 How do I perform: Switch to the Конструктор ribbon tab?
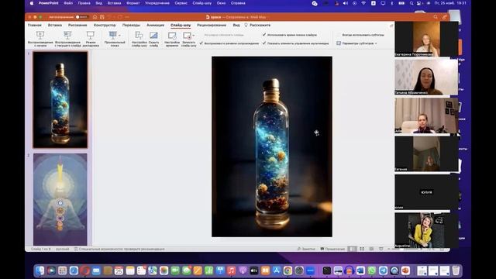tap(105, 25)
